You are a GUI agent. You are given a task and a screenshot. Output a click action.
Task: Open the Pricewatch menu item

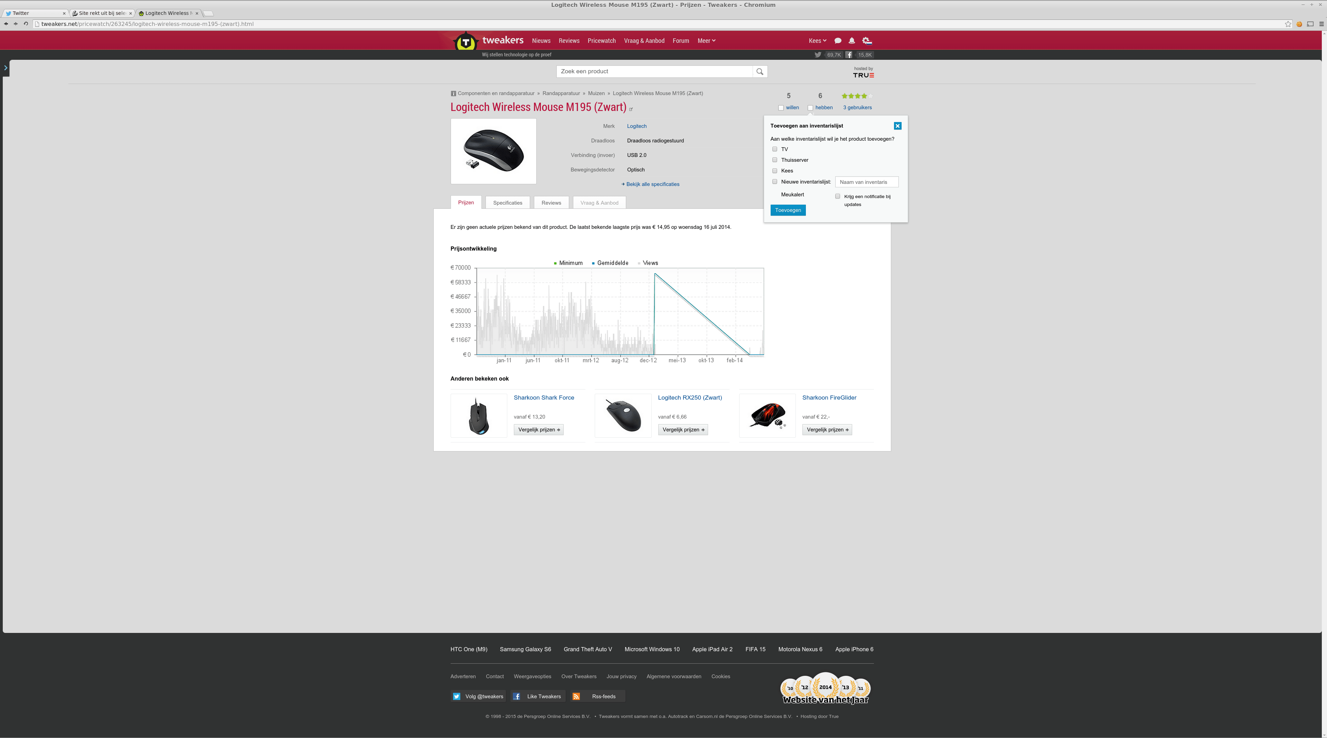(x=601, y=41)
